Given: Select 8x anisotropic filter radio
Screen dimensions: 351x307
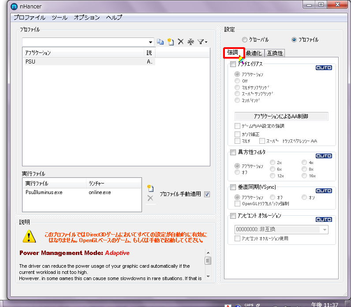Looking at the screenshot, I should (x=304, y=169).
